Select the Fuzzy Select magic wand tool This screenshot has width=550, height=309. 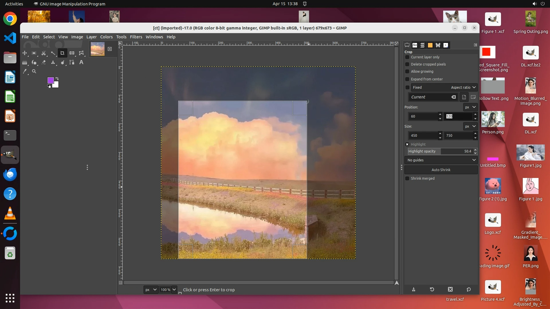click(53, 53)
